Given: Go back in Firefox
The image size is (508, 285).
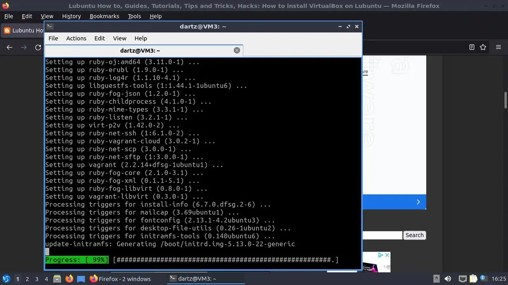Looking at the screenshot, I should pyautogui.click(x=10, y=47).
